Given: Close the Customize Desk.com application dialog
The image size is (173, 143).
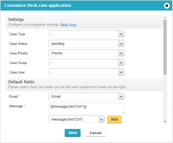Looking at the screenshot, I should click(x=167, y=6).
